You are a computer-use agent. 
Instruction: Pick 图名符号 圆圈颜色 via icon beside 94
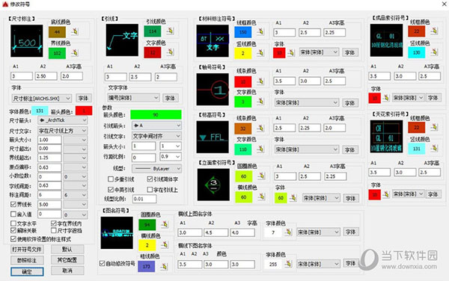click(165, 224)
